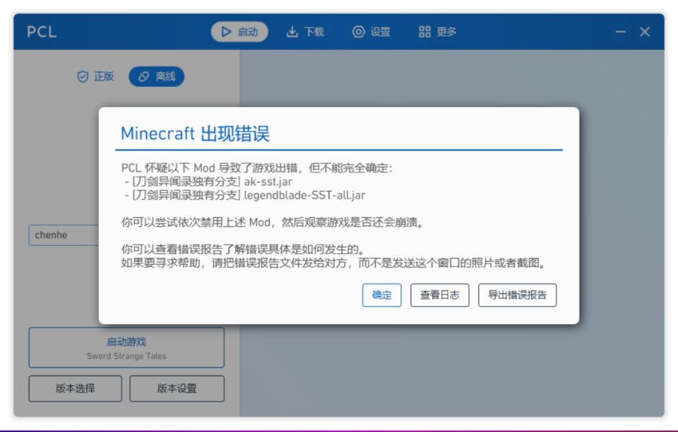Switch to the 下载 tab
The image size is (678, 432).
(x=305, y=32)
